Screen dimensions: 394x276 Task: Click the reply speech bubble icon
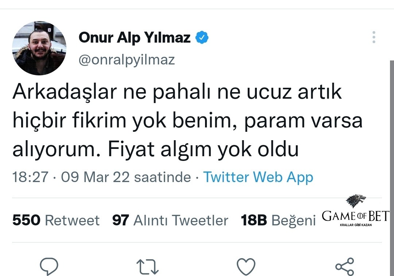coord(49,266)
